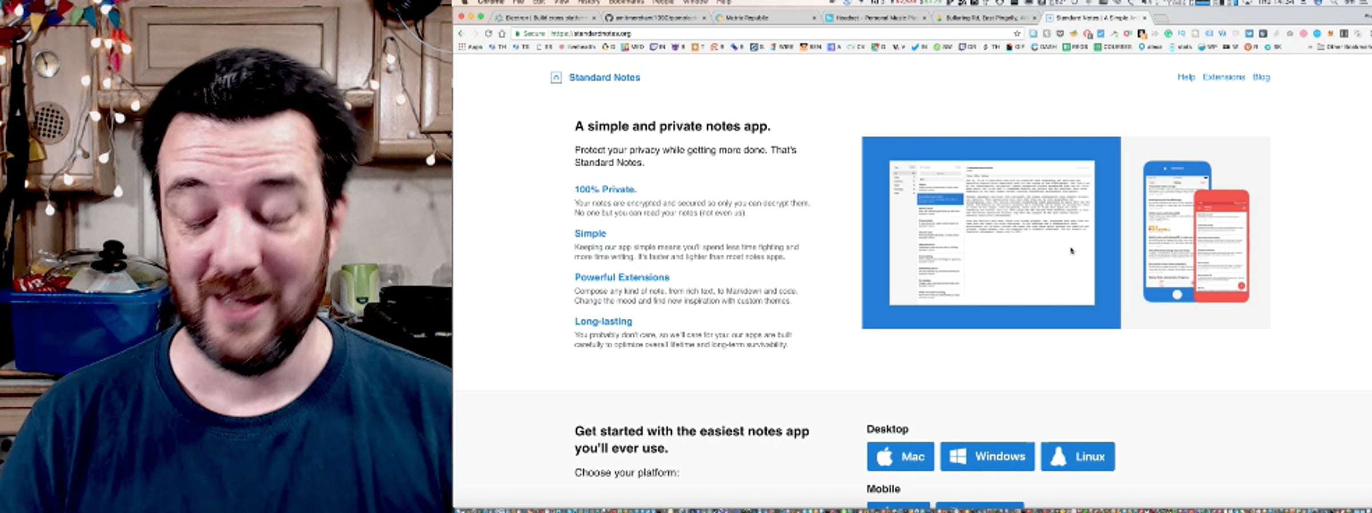Click the blue checkmark extension icon
This screenshot has height=513, width=1372.
[1100, 33]
